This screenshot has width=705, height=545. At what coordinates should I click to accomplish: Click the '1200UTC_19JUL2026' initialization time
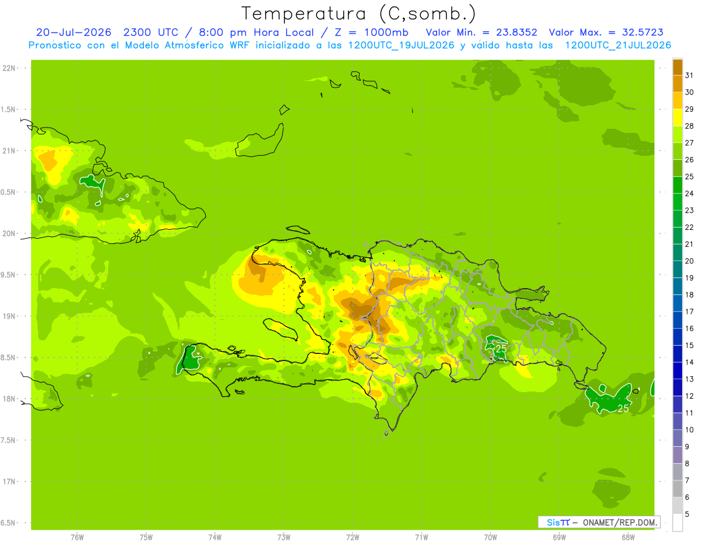tap(401, 45)
